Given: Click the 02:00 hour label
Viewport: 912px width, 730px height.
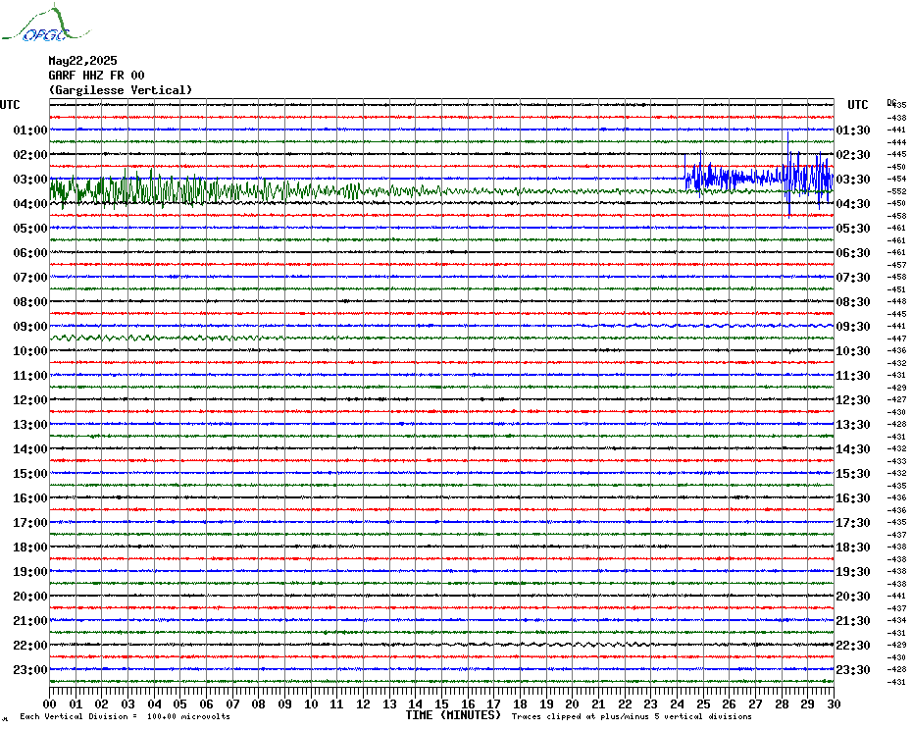Looking at the screenshot, I should [30, 154].
